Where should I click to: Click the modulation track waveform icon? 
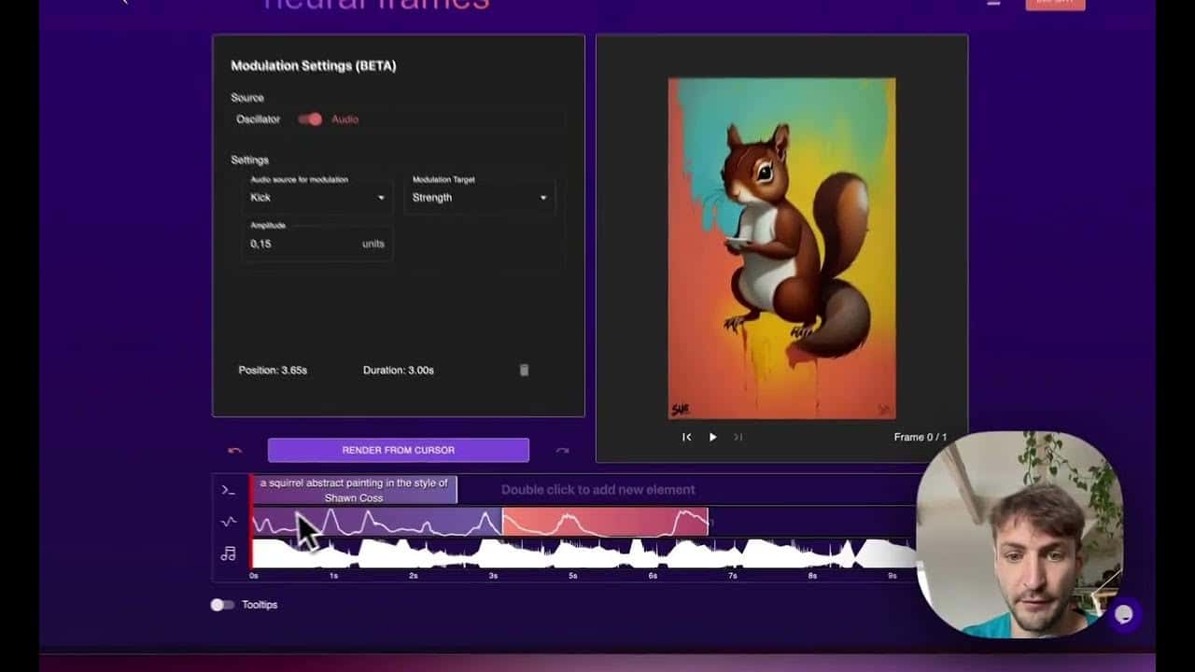click(x=228, y=522)
